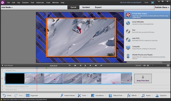Select the pink-tinted clip thumbnail
This screenshot has width=171, height=101.
[x=111, y=78]
